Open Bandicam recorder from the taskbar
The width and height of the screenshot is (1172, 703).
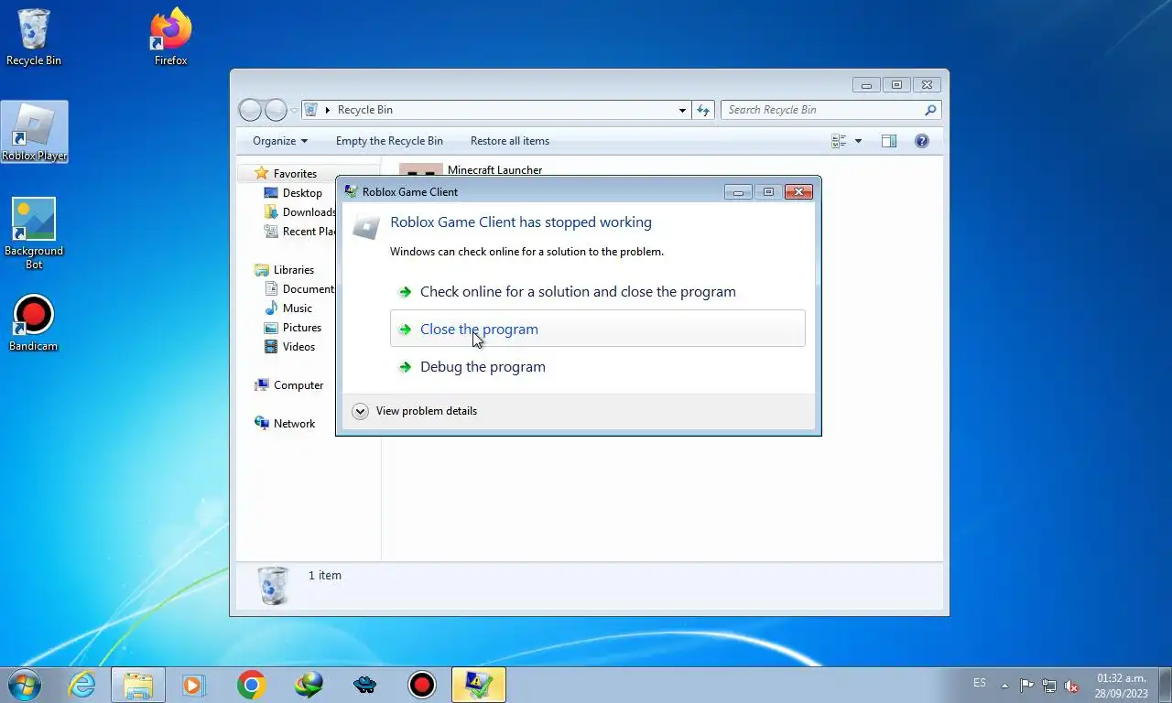click(422, 685)
